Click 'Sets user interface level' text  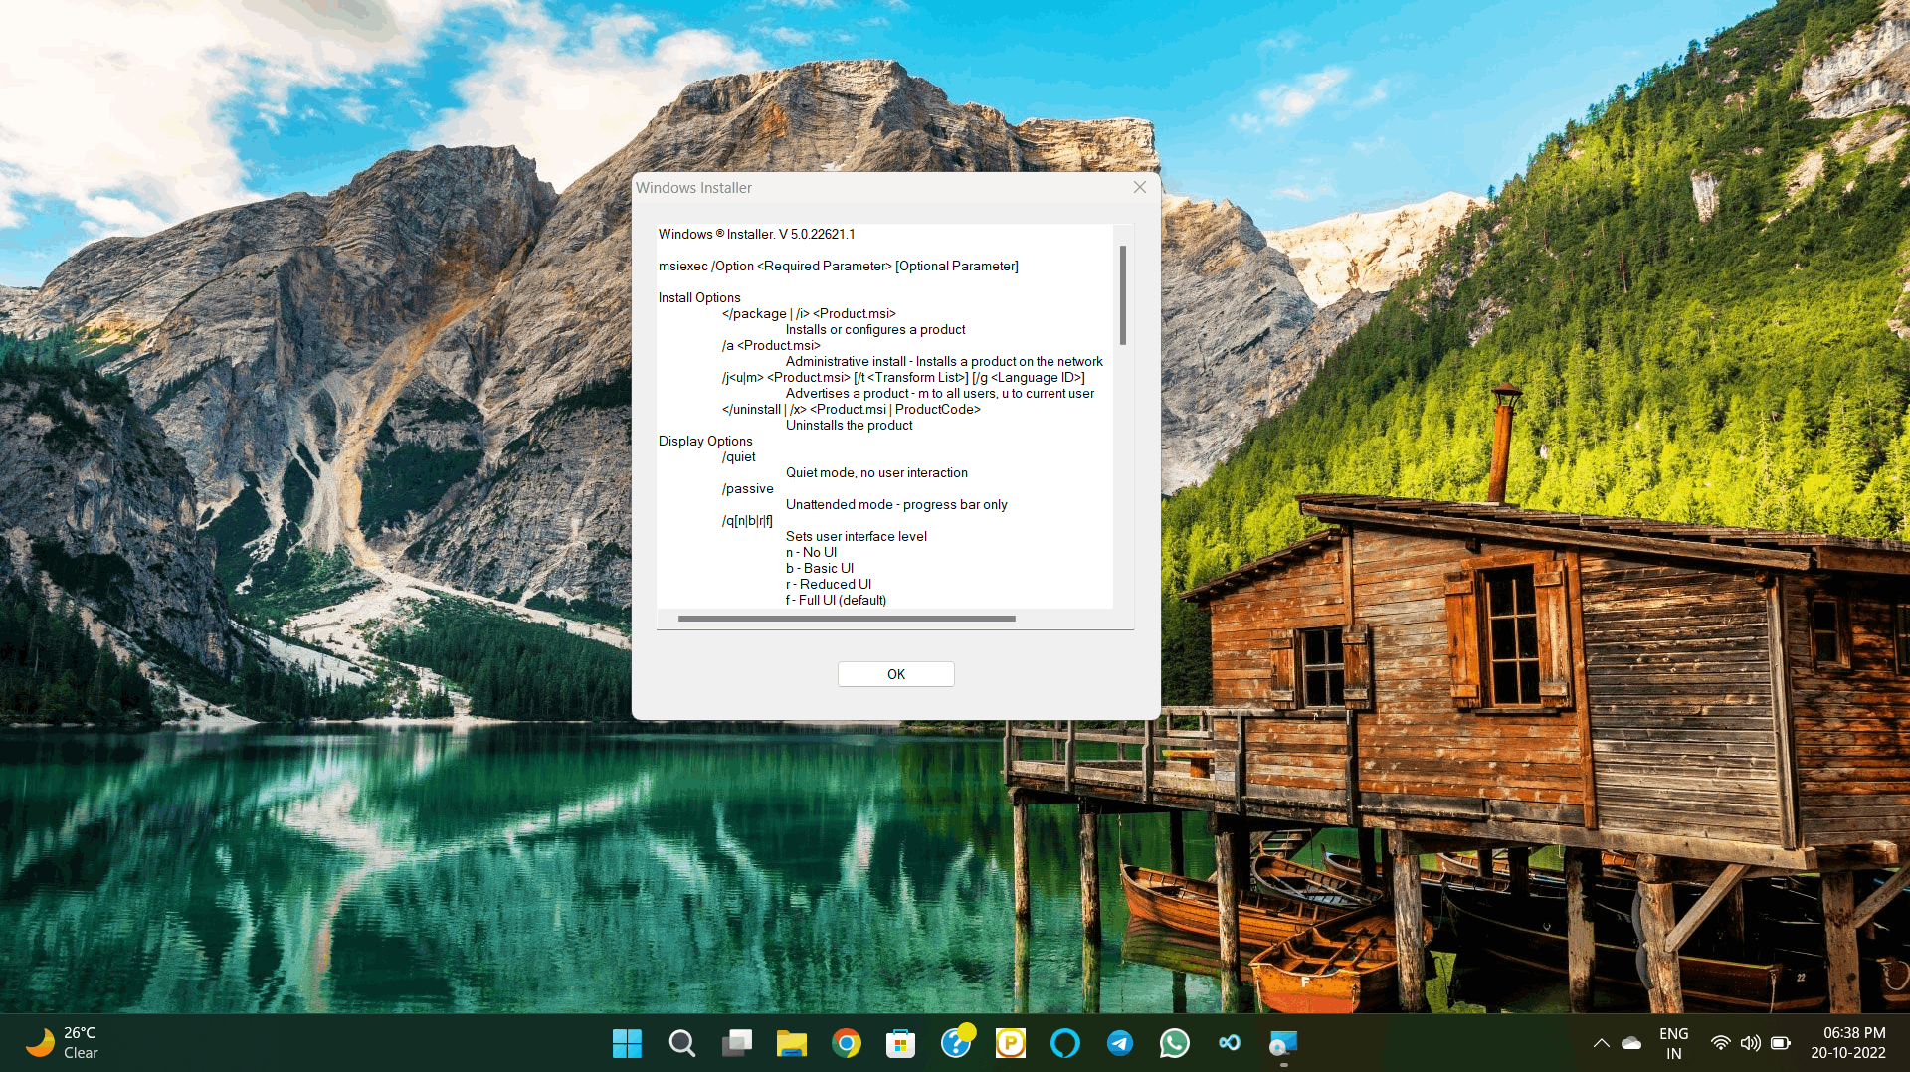pos(856,536)
